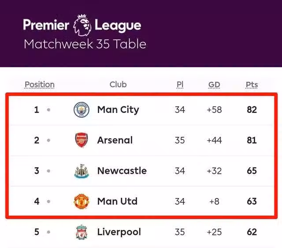
Task: Select the Club column header
Action: [118, 85]
